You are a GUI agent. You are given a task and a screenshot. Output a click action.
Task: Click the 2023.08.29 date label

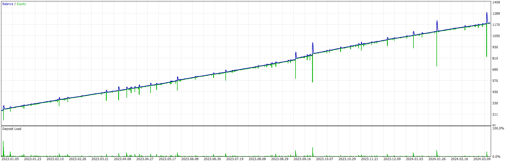pyautogui.click(x=280, y=159)
